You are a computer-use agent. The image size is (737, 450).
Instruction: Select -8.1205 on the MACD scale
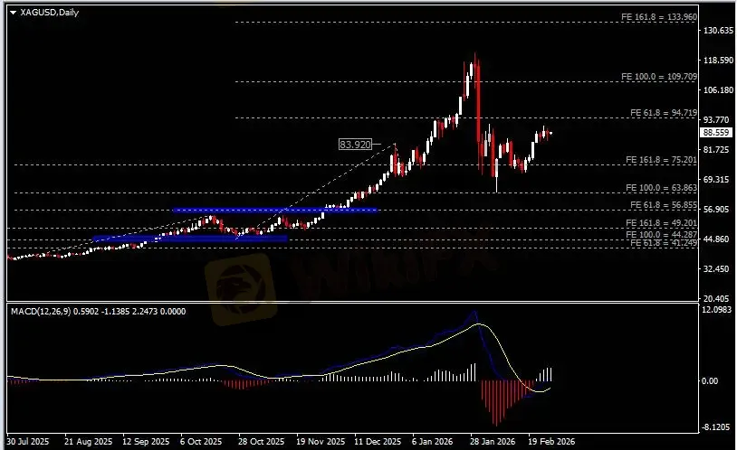click(717, 427)
